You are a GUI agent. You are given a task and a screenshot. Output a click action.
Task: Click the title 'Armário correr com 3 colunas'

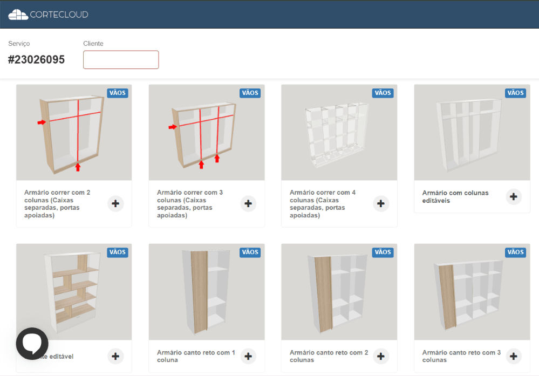[190, 204]
